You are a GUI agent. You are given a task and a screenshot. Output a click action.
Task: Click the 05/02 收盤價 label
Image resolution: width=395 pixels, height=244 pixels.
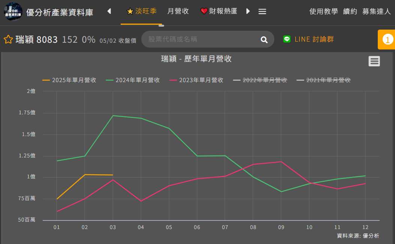click(118, 40)
